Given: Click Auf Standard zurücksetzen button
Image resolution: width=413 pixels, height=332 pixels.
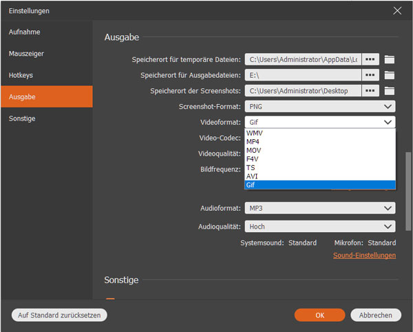Looking at the screenshot, I should [59, 315].
